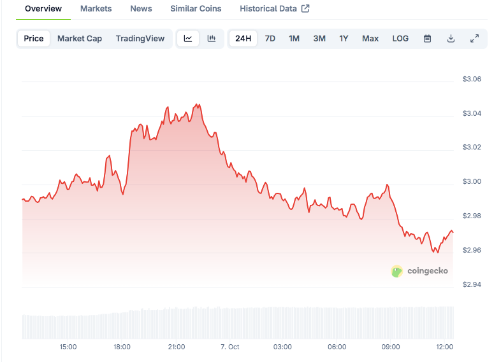501x362 pixels.
Task: Go to the News tab
Action: [141, 9]
